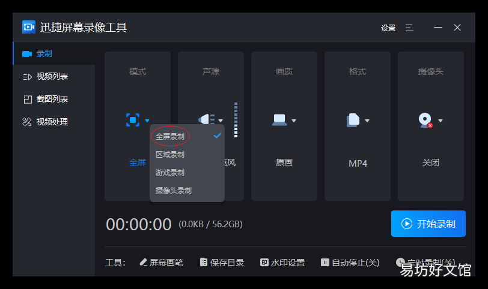The image size is (488, 289).
Task: Open the hamburger menu icon beside 设置
Action: [x=409, y=28]
